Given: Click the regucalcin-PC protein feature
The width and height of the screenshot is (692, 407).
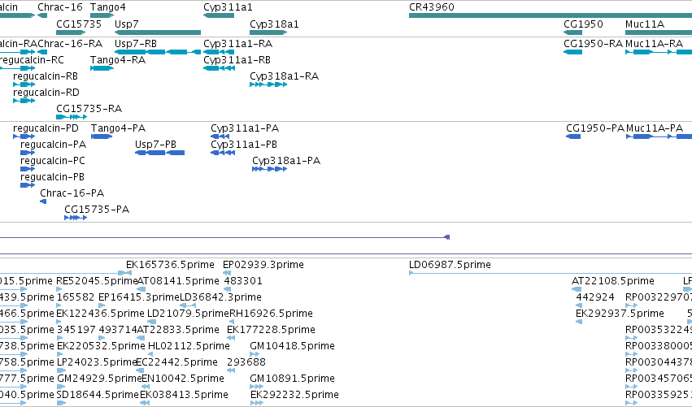Looking at the screenshot, I should tap(28, 169).
